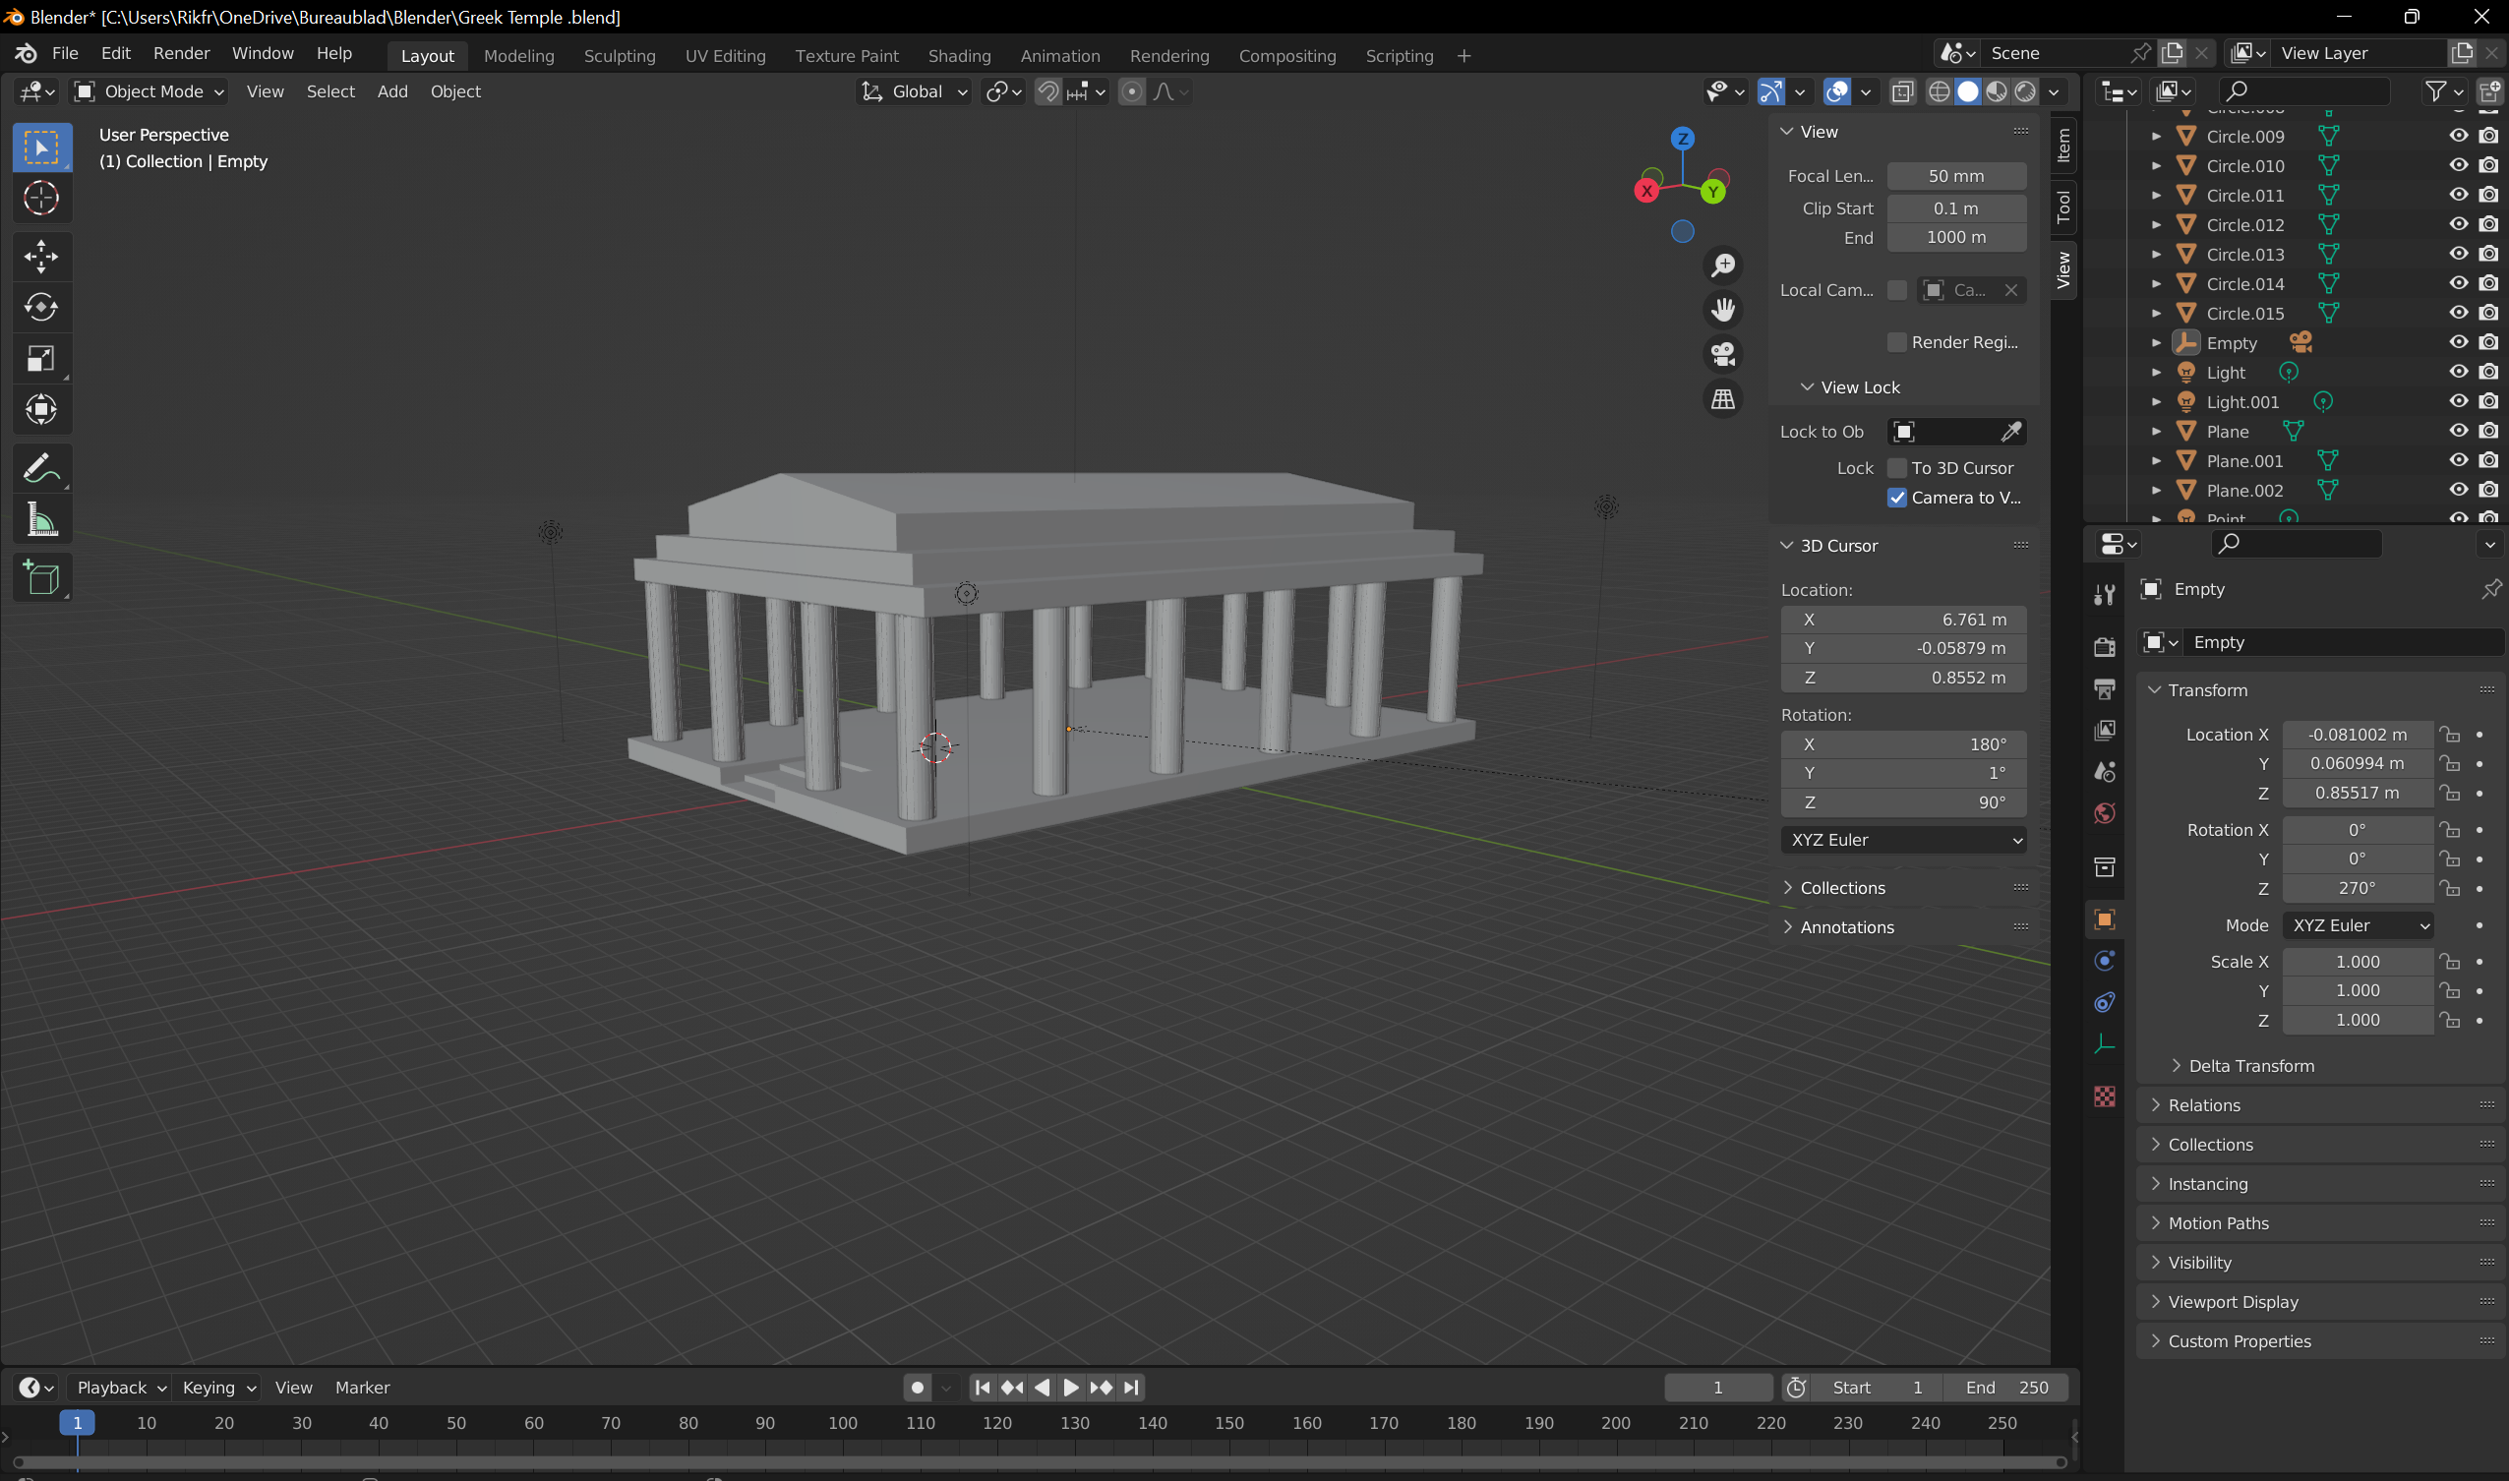2509x1481 pixels.
Task: Open the Render menu
Action: point(181,53)
